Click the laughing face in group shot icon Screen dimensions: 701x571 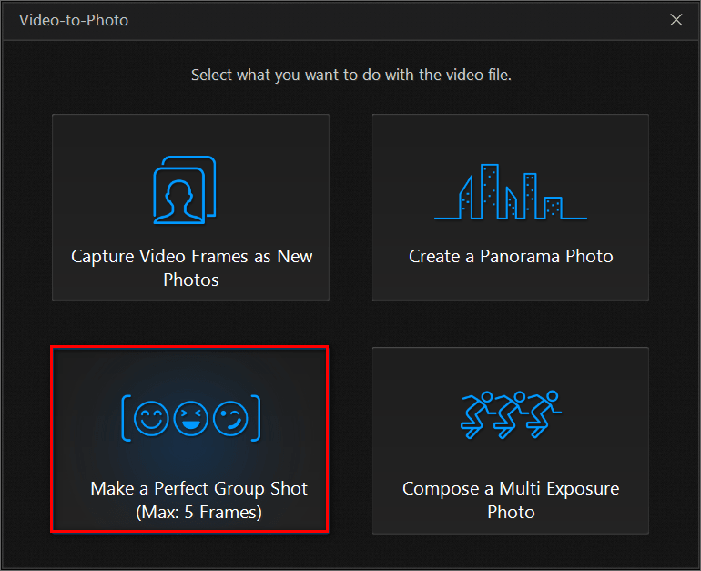pos(191,419)
